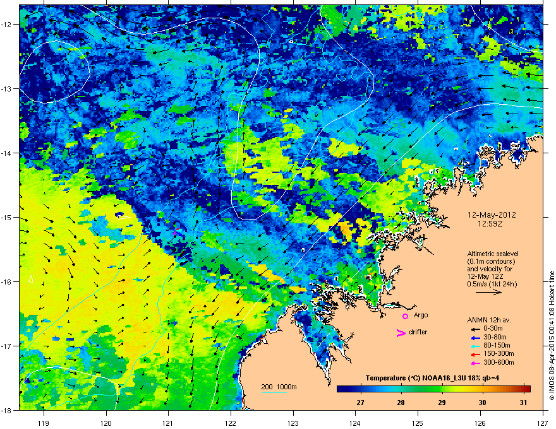Screen dimensions: 556x429
Task: Click the temperature color bar
Action: 433,389
